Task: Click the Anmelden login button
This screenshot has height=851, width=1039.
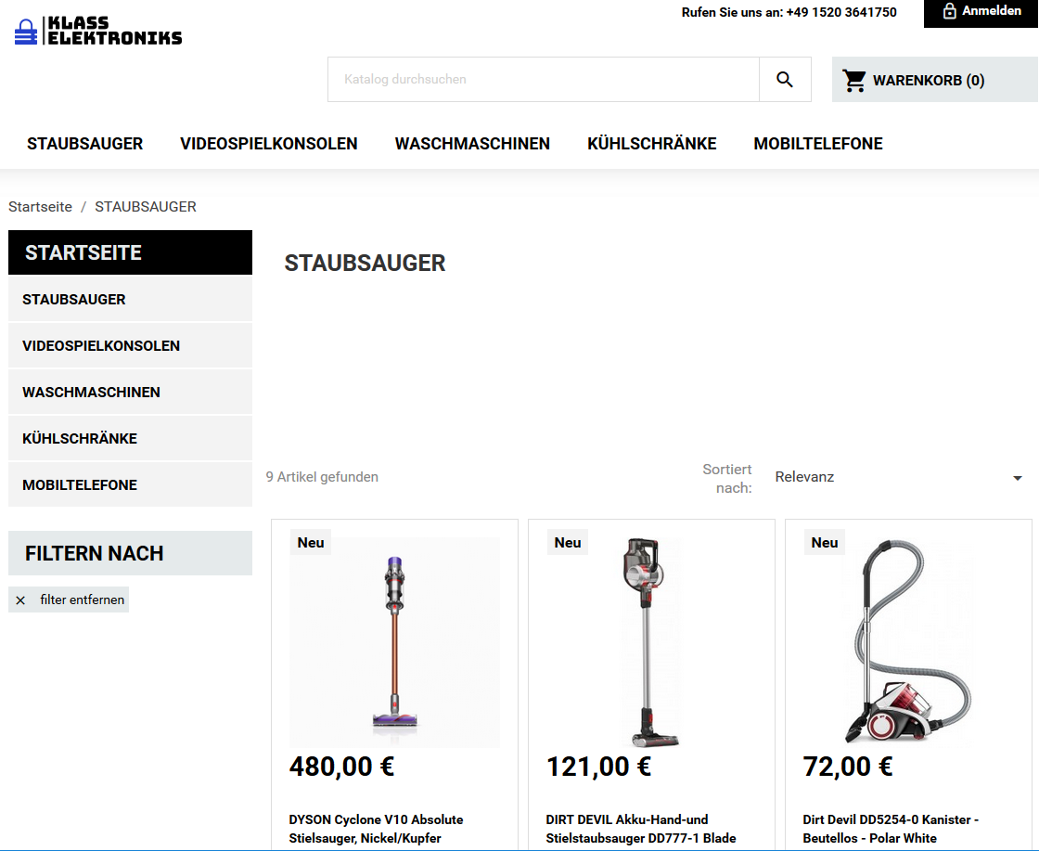Action: [x=981, y=12]
